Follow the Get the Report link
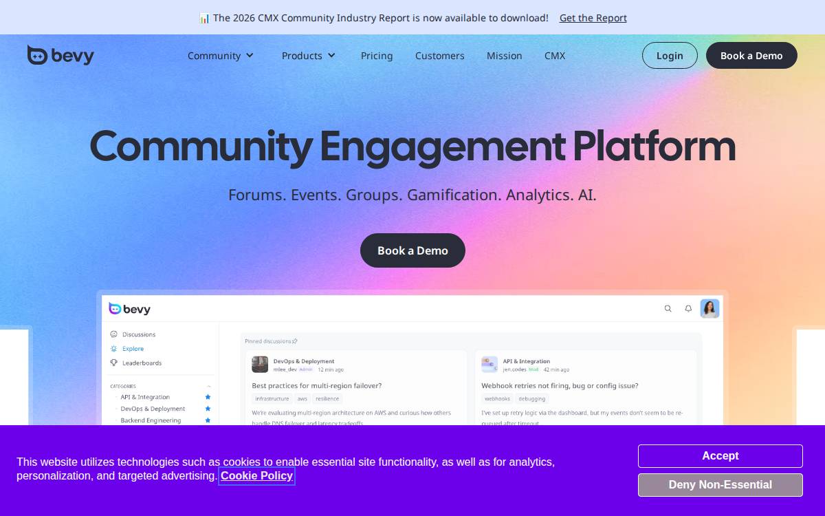Image resolution: width=825 pixels, height=516 pixels. (x=593, y=18)
